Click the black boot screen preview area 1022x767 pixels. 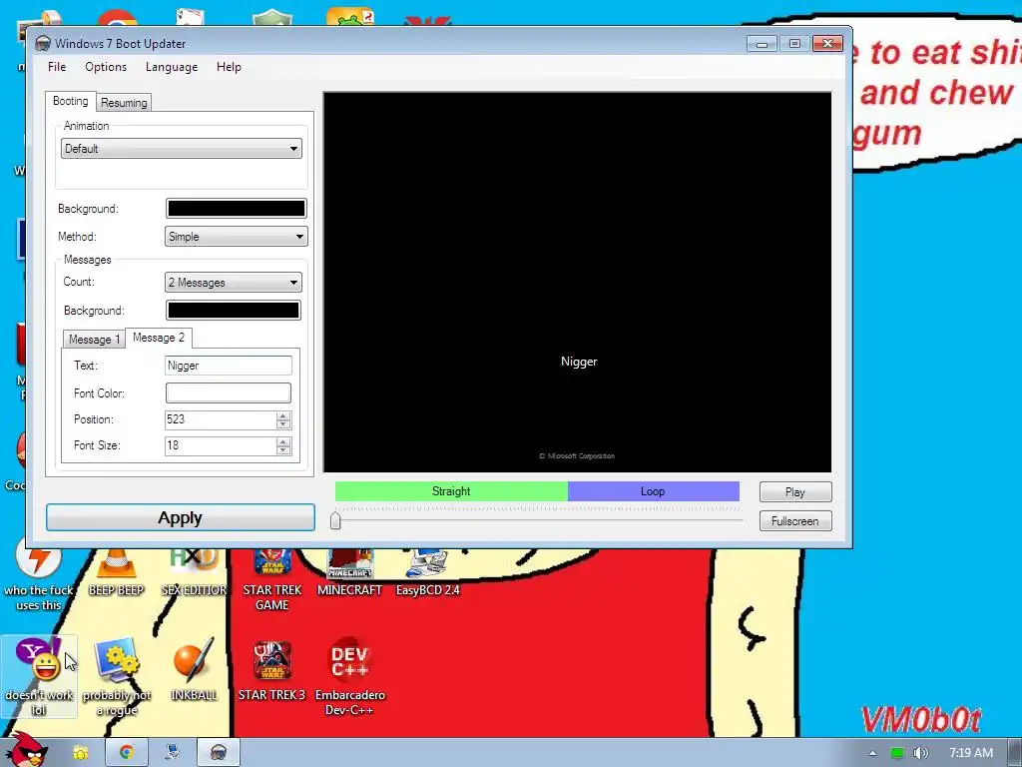click(578, 282)
